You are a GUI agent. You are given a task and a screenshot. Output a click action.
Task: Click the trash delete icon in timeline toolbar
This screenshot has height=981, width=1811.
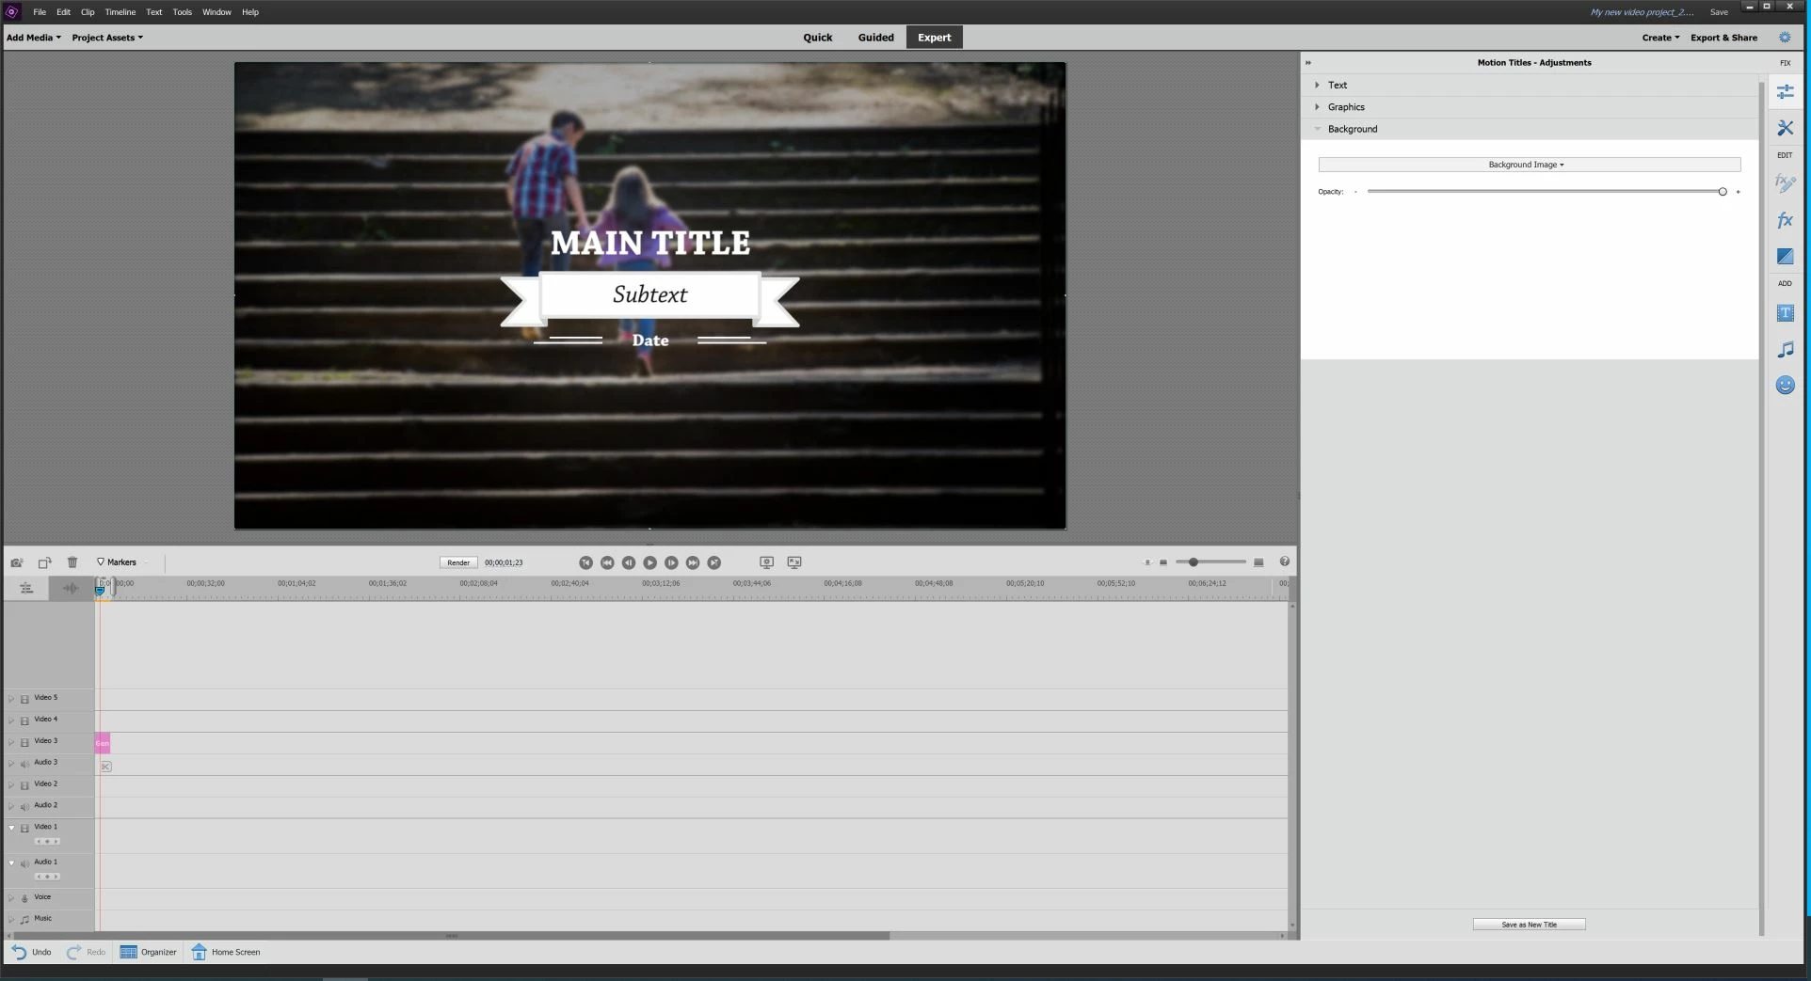(x=72, y=562)
